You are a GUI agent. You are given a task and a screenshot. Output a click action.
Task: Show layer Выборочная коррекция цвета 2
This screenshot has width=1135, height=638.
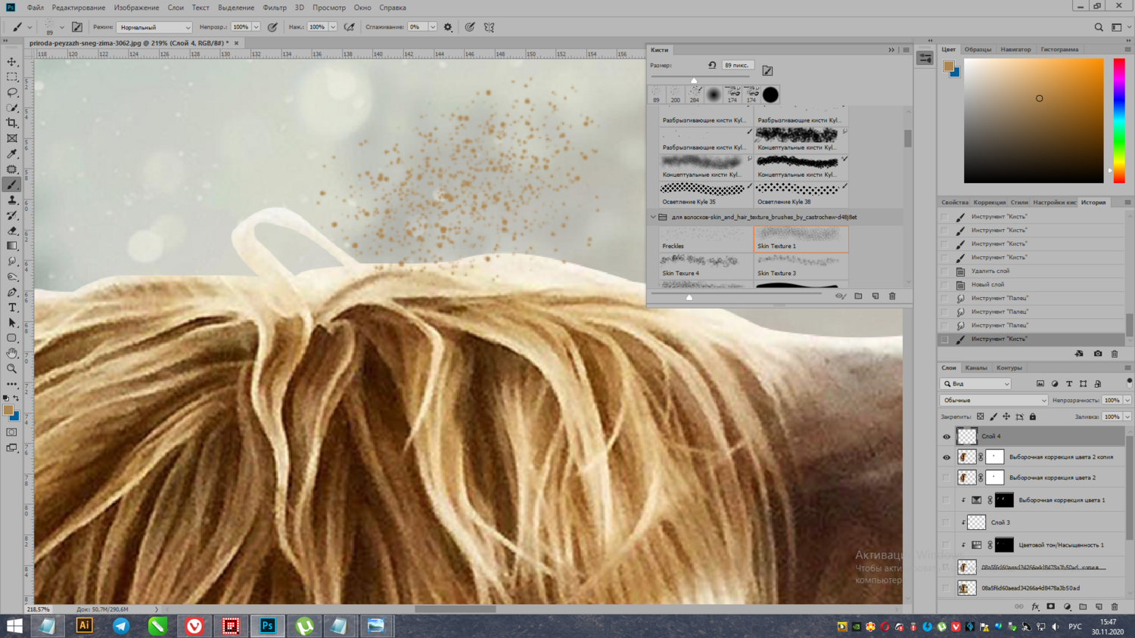point(946,478)
